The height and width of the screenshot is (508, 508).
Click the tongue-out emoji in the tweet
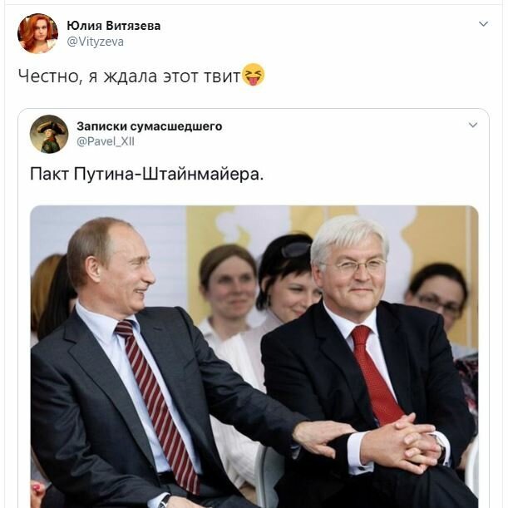click(x=253, y=75)
